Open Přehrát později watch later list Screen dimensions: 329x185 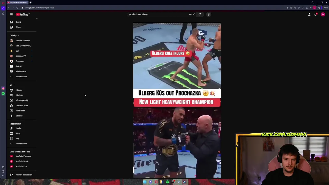pos(22,100)
